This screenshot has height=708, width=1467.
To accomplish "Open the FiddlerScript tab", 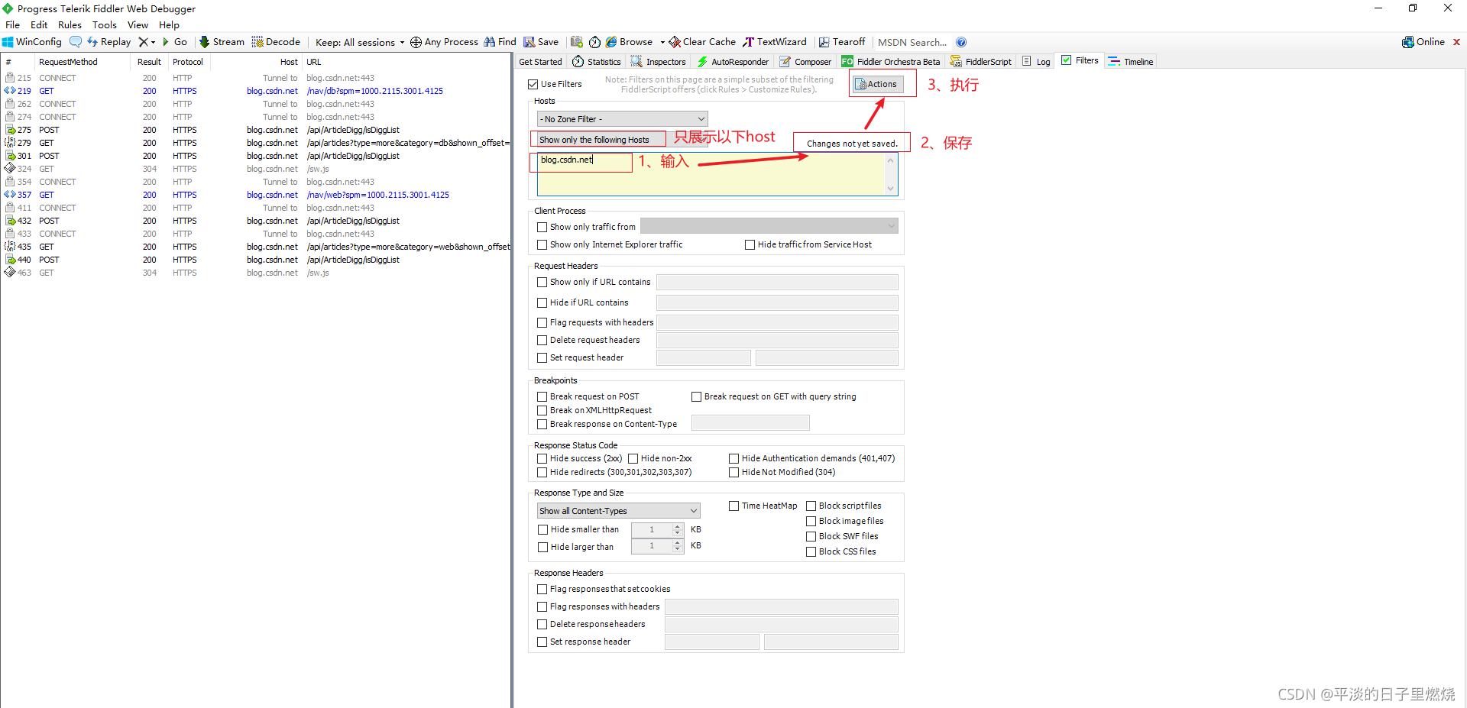I will click(x=981, y=62).
